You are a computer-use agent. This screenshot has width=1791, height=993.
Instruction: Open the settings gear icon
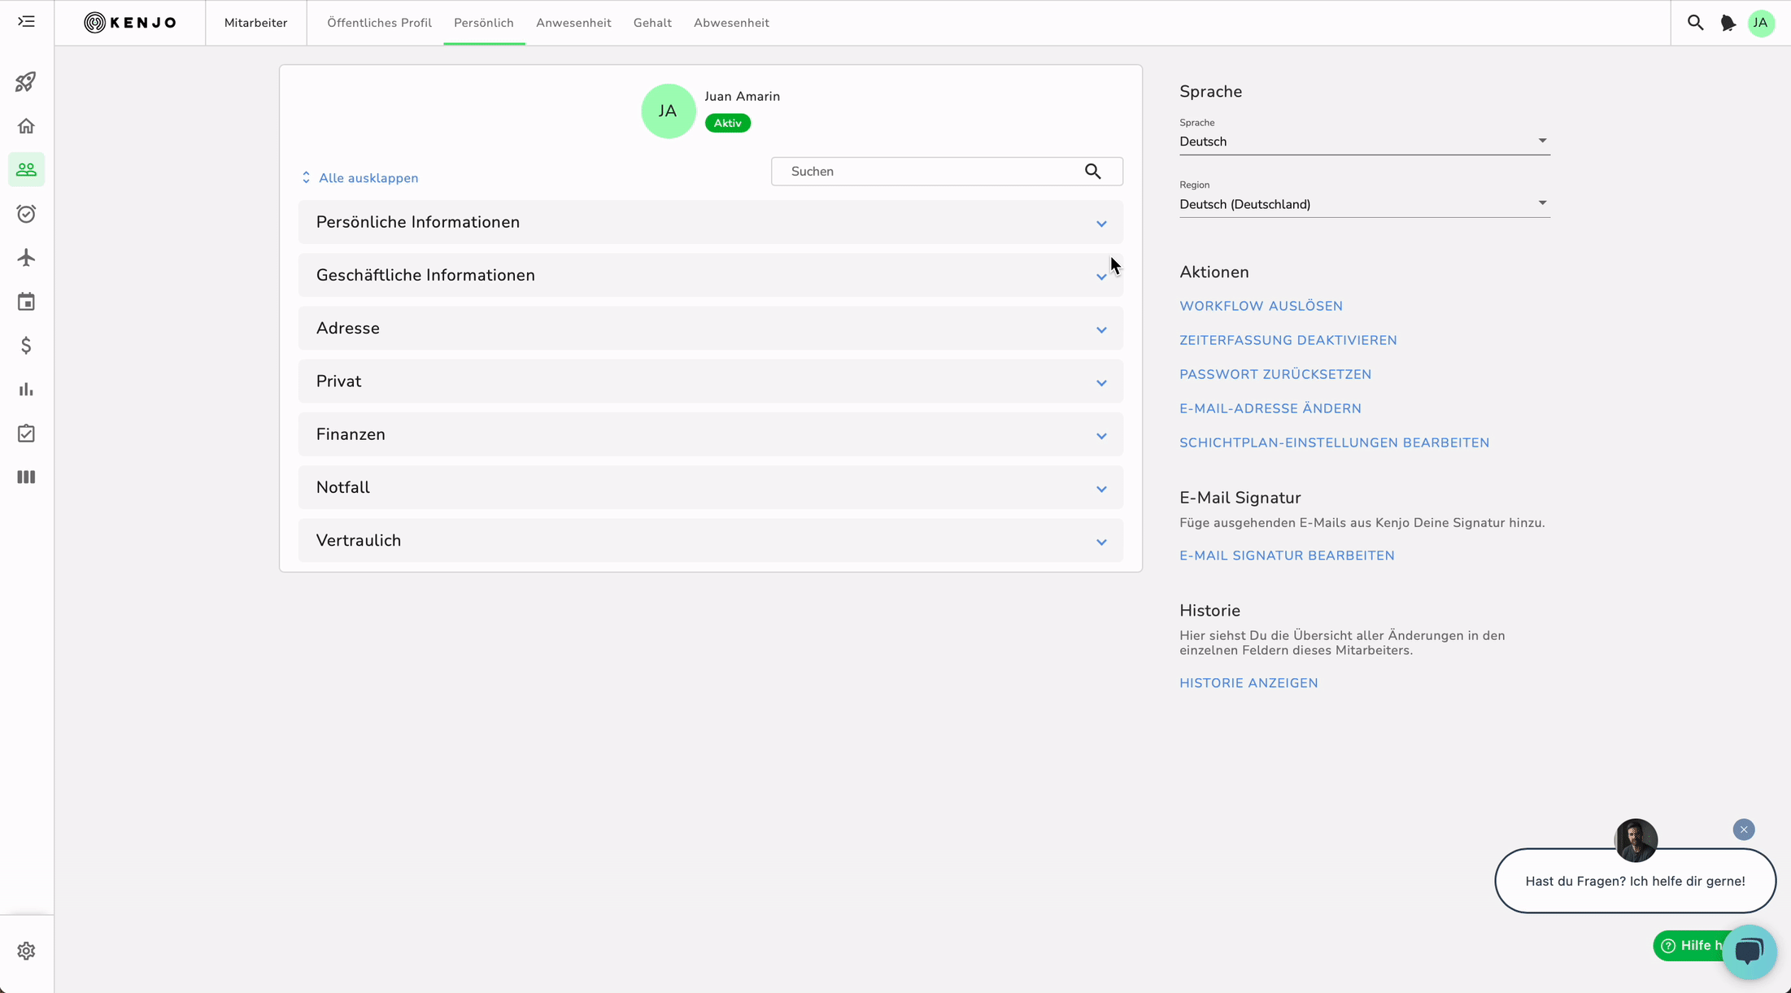point(26,951)
